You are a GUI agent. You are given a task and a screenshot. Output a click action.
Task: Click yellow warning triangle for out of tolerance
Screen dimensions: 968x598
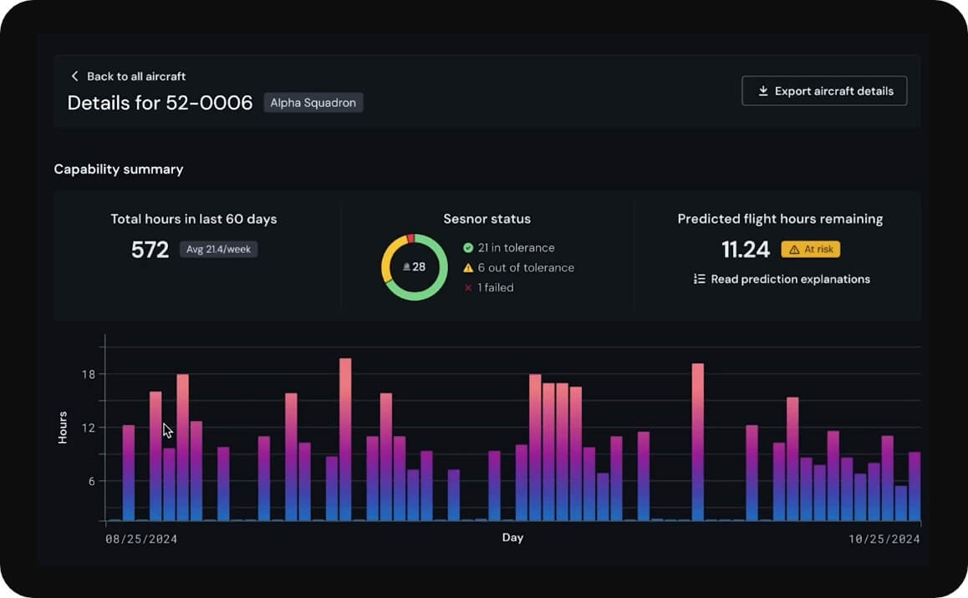[x=468, y=268]
